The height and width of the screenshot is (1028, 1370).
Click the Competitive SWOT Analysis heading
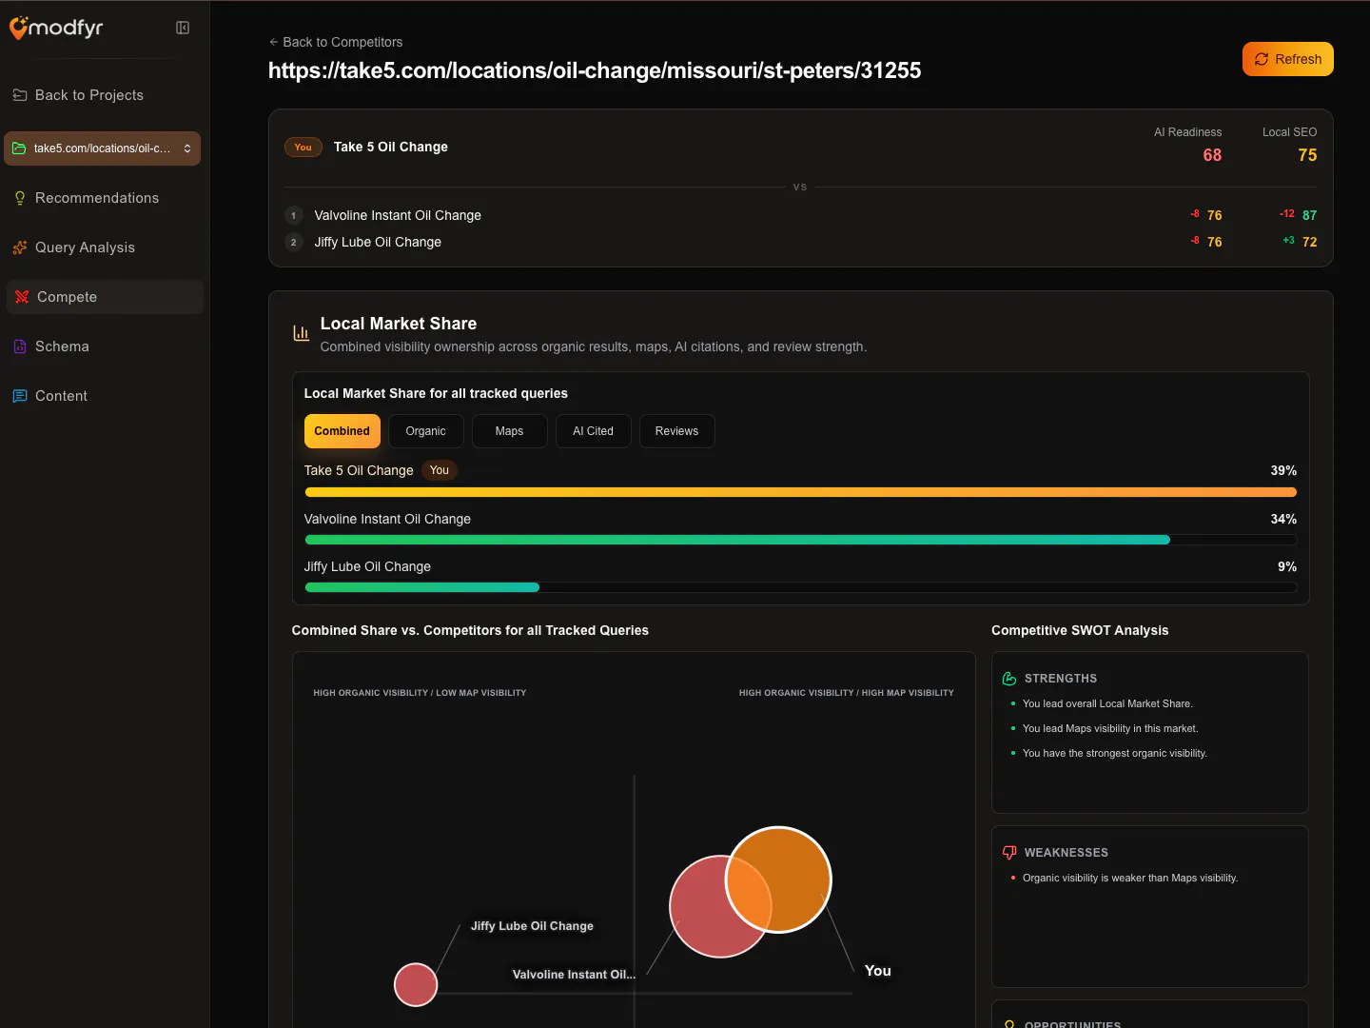coord(1080,630)
